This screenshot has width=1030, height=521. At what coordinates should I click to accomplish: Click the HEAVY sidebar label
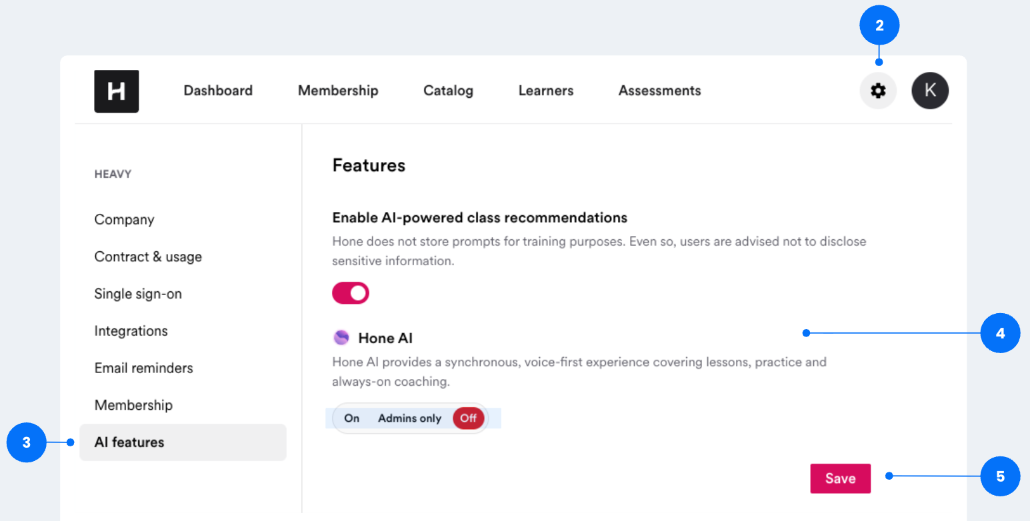click(113, 175)
